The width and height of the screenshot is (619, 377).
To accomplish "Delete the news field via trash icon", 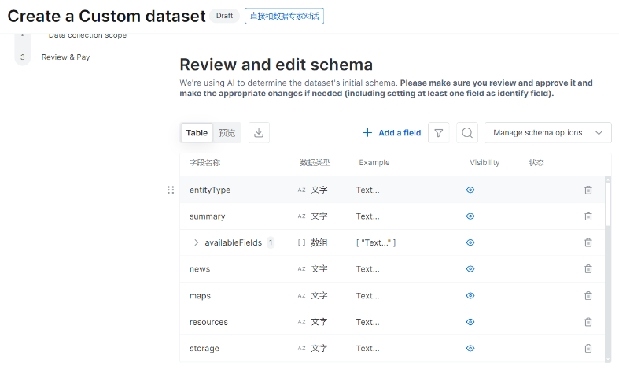I will 588,269.
